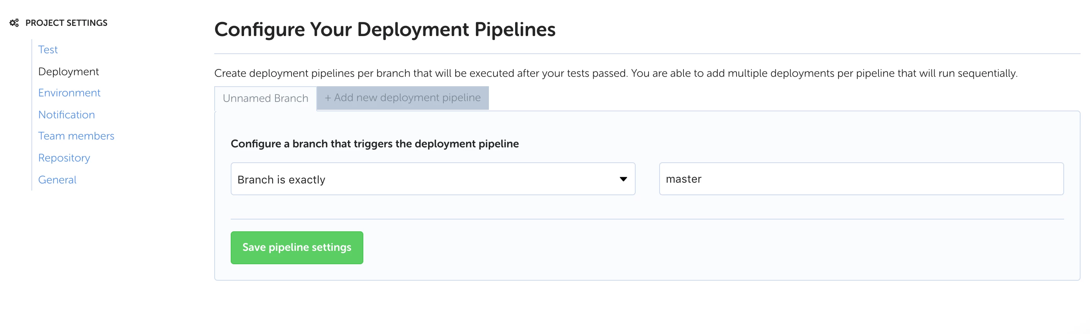Open the 'Branch is exactly' dropdown
This screenshot has height=334, width=1090.
433,179
